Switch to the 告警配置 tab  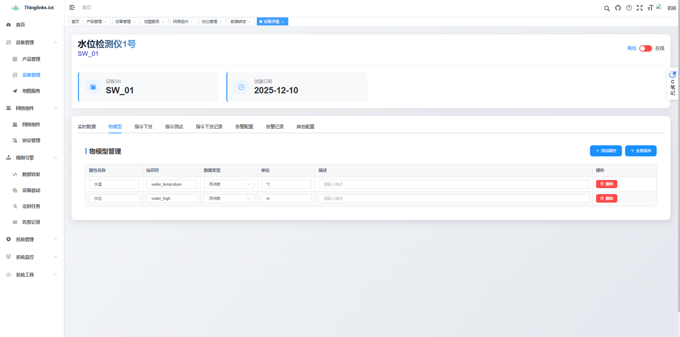pyautogui.click(x=244, y=127)
